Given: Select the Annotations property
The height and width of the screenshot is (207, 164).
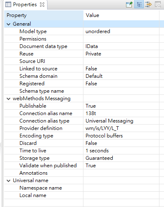Looking at the screenshot, I should pyautogui.click(x=33, y=173).
